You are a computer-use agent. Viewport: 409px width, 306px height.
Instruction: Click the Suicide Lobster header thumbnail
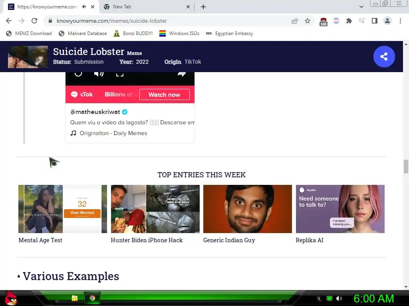28,57
